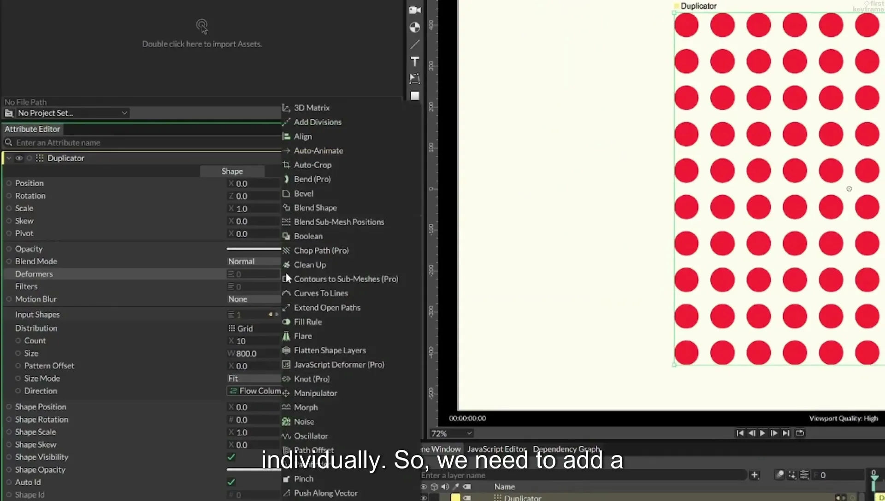Collapse the Duplicator attribute section
Viewport: 885px width, 501px height.
pos(9,158)
